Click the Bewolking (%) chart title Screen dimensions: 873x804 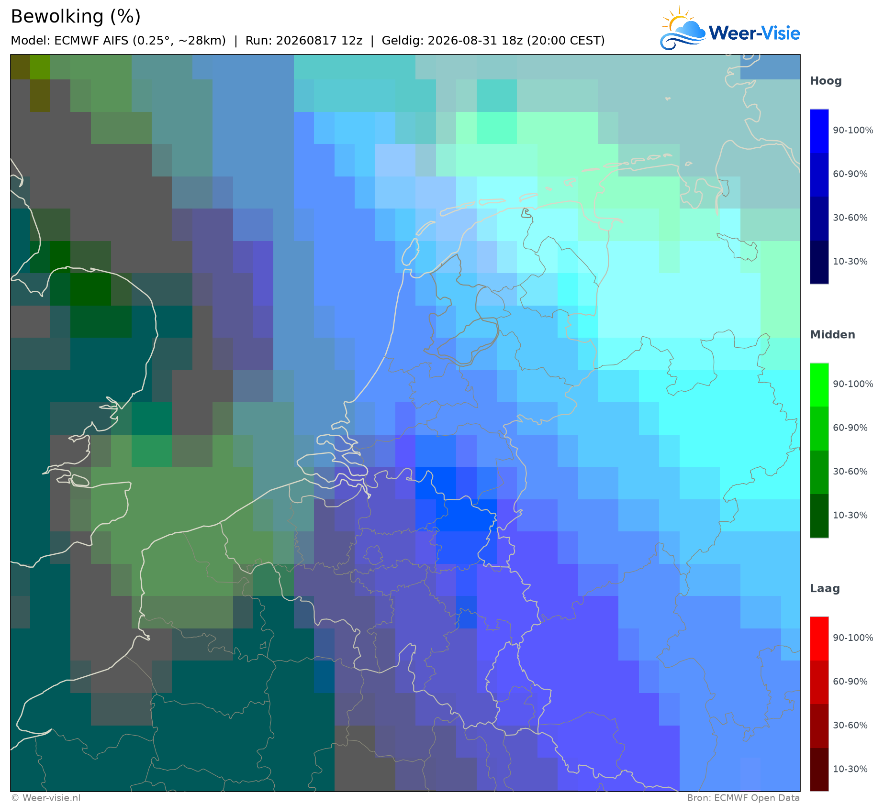(x=76, y=17)
